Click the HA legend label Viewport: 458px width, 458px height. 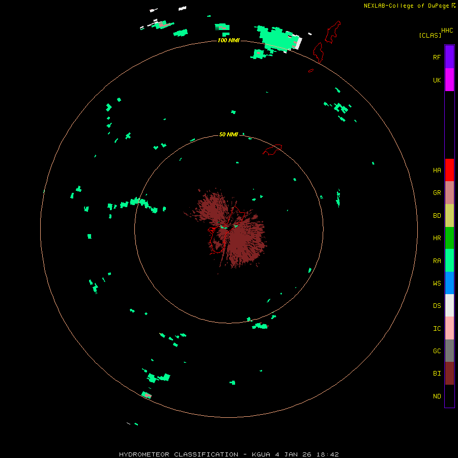point(437,170)
